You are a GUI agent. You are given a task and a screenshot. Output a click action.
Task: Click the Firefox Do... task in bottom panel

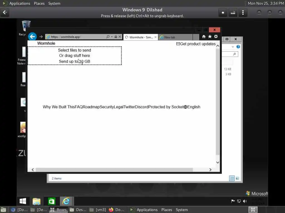pyautogui.click(x=117, y=210)
